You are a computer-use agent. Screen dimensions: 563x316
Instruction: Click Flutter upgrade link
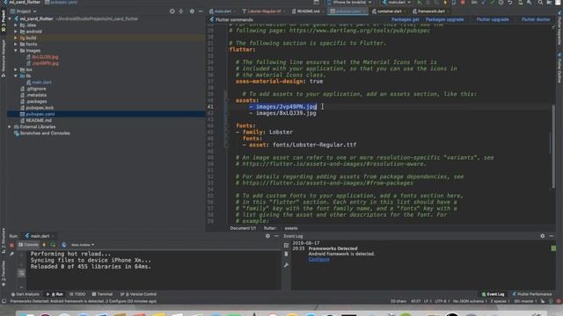[493, 19]
